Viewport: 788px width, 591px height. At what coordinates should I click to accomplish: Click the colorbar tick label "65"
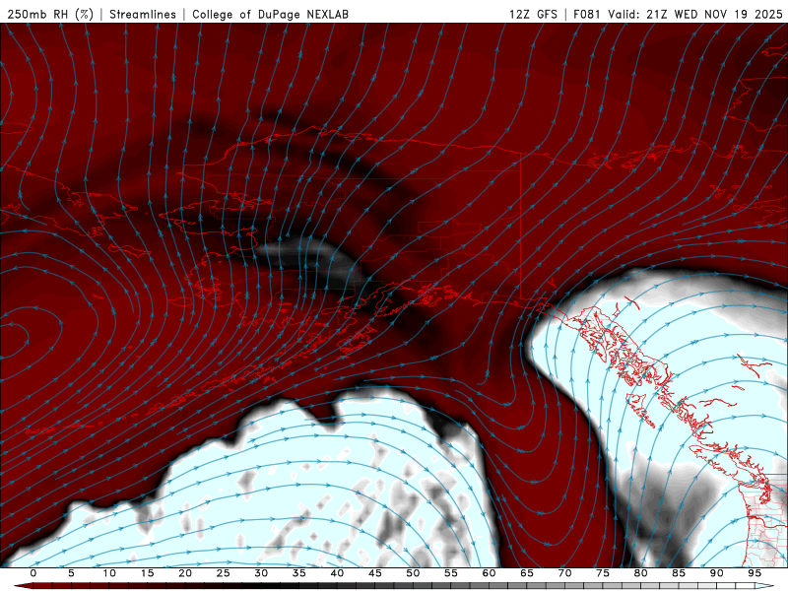(527, 573)
